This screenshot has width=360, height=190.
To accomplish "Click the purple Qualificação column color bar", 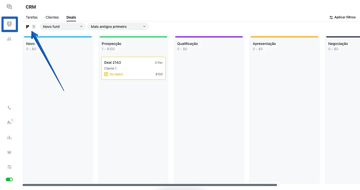I will [x=209, y=36].
